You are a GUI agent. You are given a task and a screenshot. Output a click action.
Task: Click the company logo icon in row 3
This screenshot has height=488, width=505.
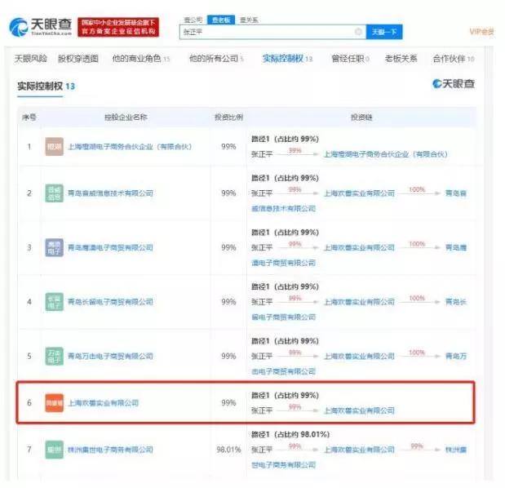54,247
